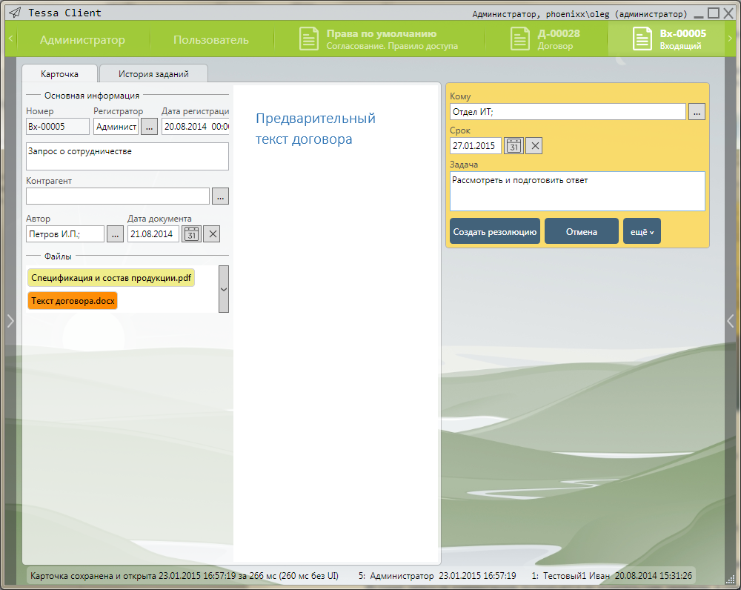Screen dimensions: 741x590
Task: Switch to История заданий tab
Action: (153, 74)
